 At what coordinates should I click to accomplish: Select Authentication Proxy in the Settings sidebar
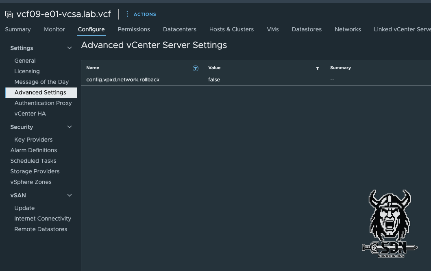43,103
